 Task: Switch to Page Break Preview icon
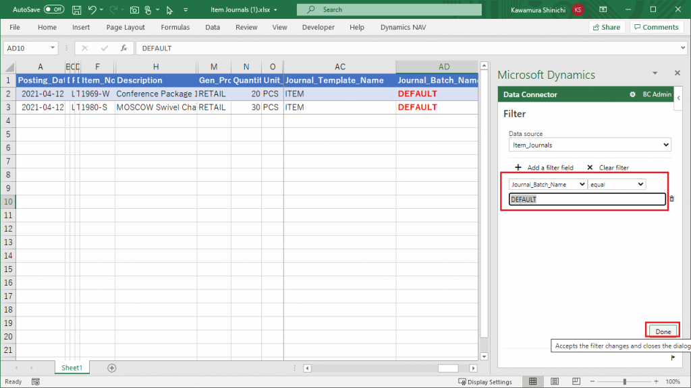576,381
